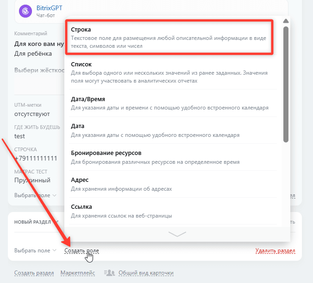
Task: Pick the Адрес field type
Action: coord(173,184)
